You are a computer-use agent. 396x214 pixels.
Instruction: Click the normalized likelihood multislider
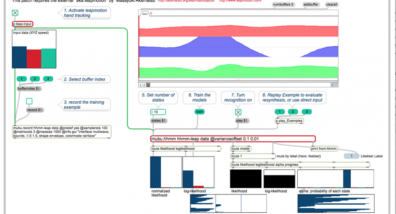pyautogui.click(x=166, y=172)
